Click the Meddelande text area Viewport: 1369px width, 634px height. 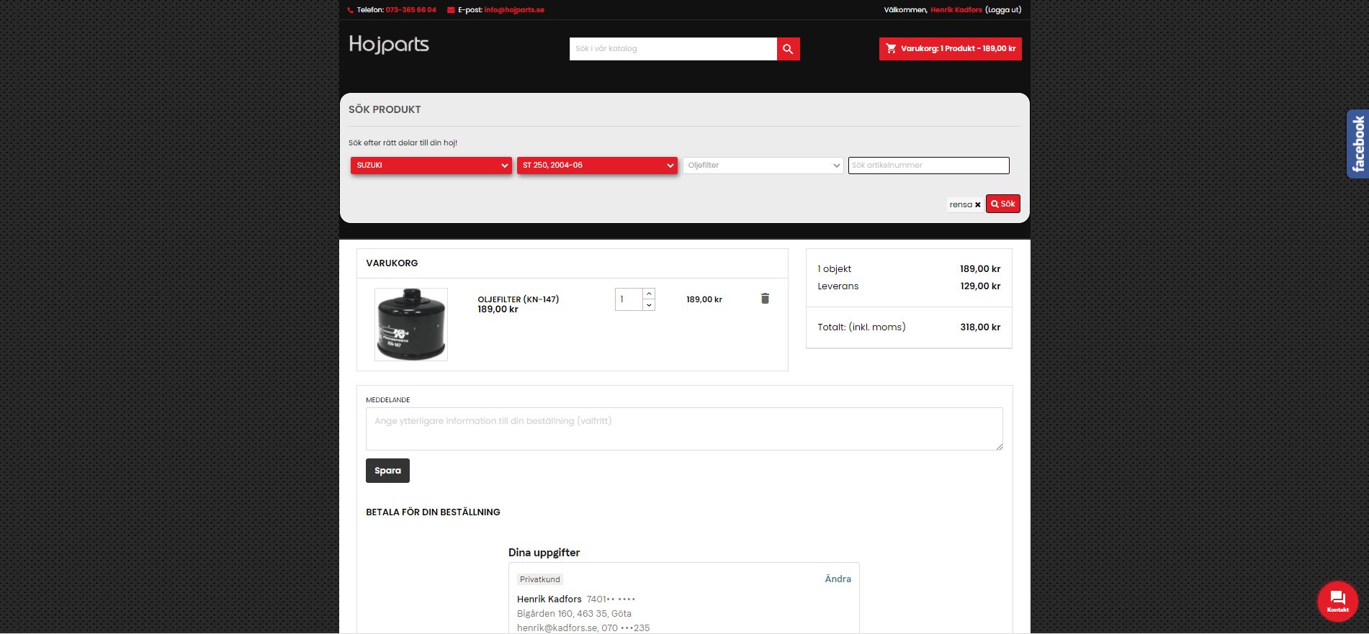click(684, 429)
